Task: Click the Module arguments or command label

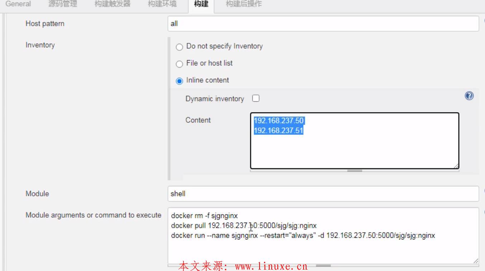Action: (93, 215)
